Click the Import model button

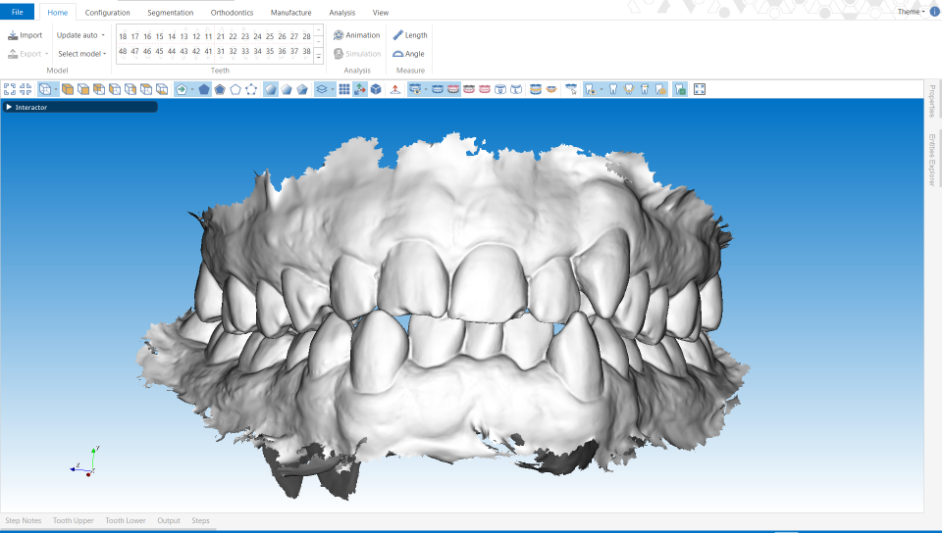click(26, 35)
